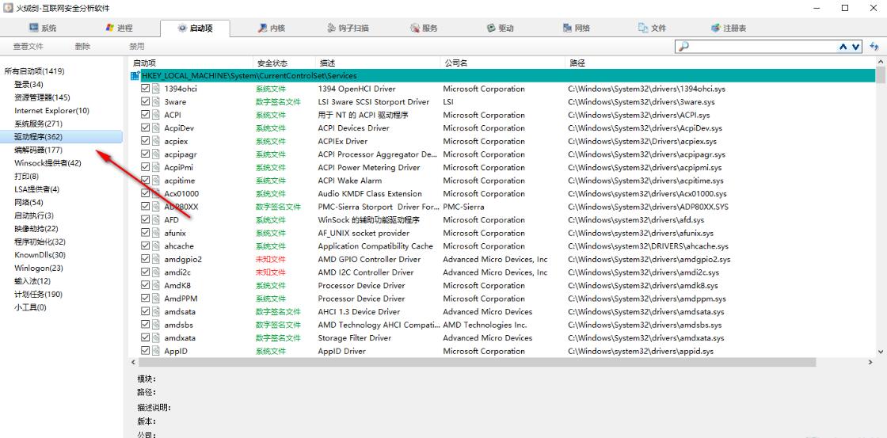Screen dimensions: 887x438
Task: Click the LSI company name cell
Action: click(x=448, y=102)
